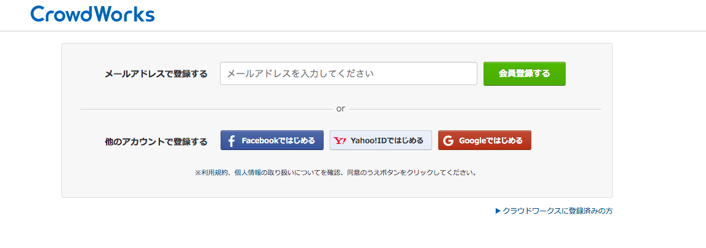Focus the メールアドレス input field
The height and width of the screenshot is (248, 706).
348,73
